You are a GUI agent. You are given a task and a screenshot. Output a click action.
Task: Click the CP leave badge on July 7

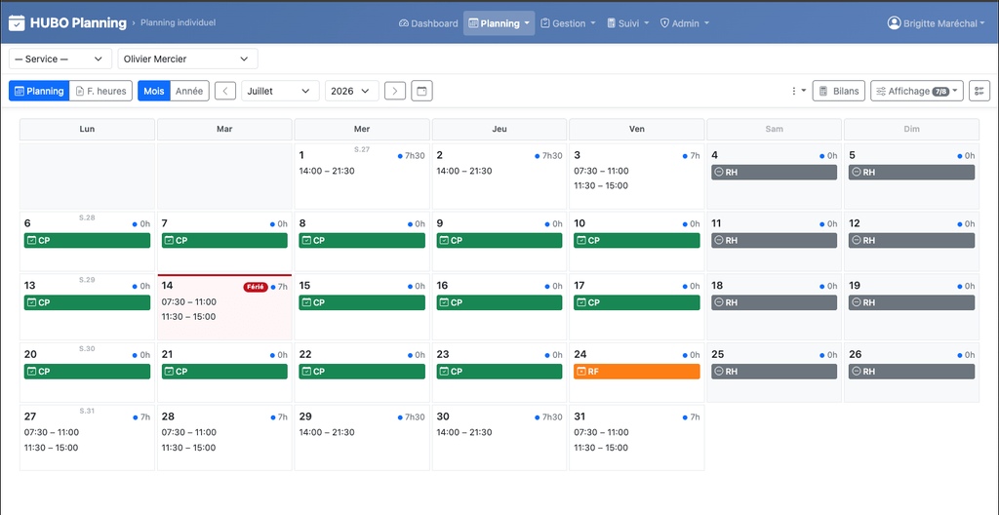tap(224, 240)
